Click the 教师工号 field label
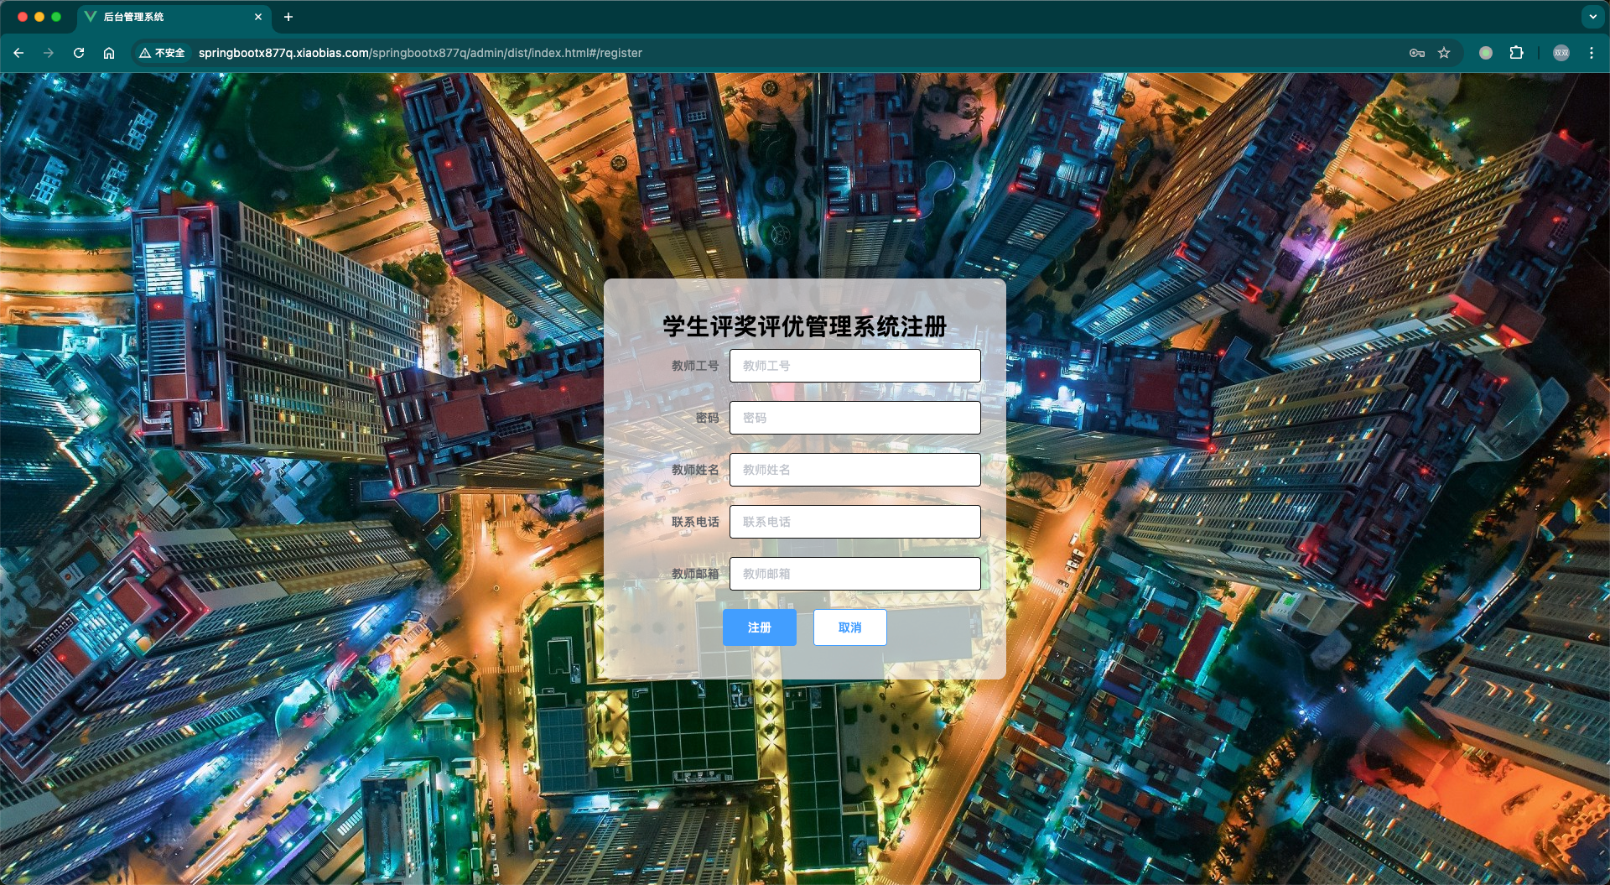This screenshot has height=885, width=1610. pos(695,366)
